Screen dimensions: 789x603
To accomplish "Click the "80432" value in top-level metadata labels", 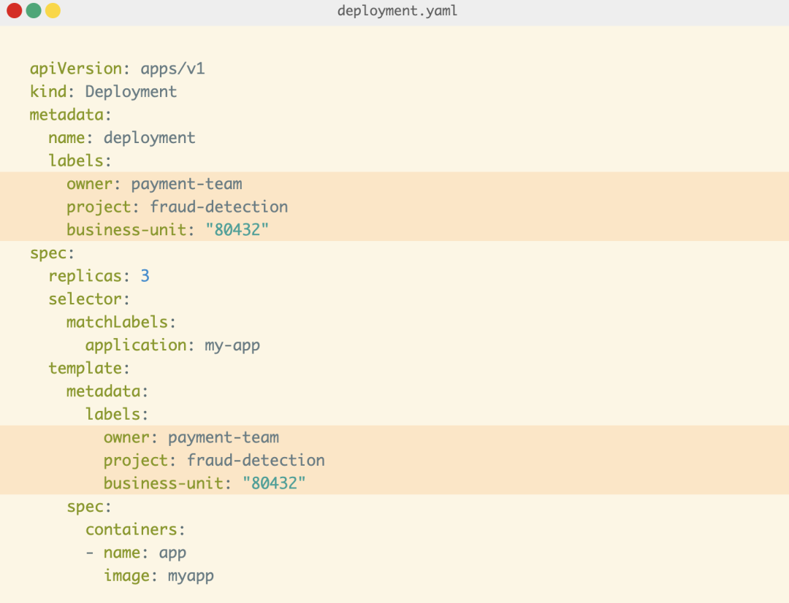I will 237,230.
